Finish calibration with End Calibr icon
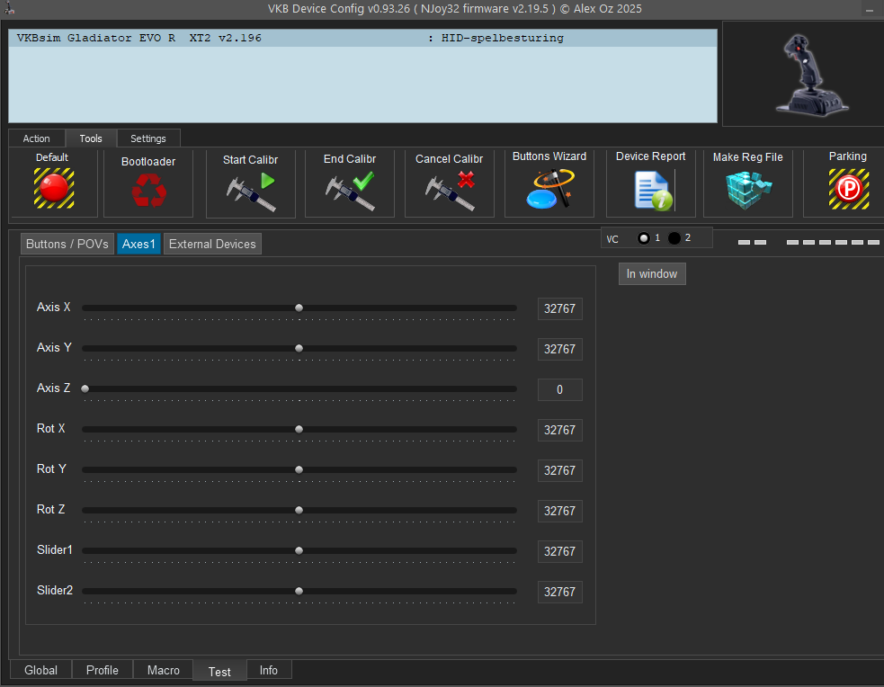884x687 pixels. [350, 192]
